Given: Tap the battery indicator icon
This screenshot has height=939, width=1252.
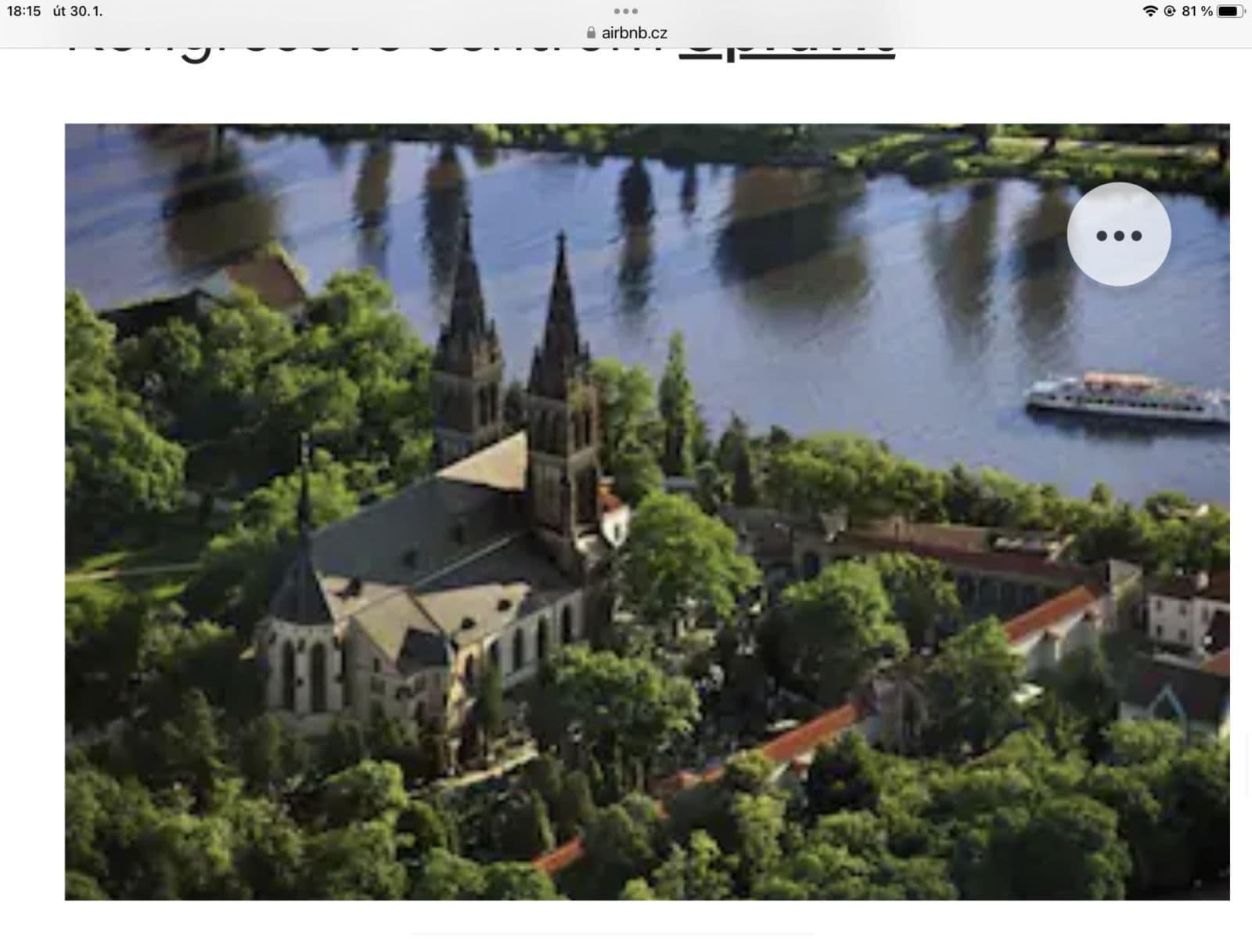Looking at the screenshot, I should pos(1229,12).
